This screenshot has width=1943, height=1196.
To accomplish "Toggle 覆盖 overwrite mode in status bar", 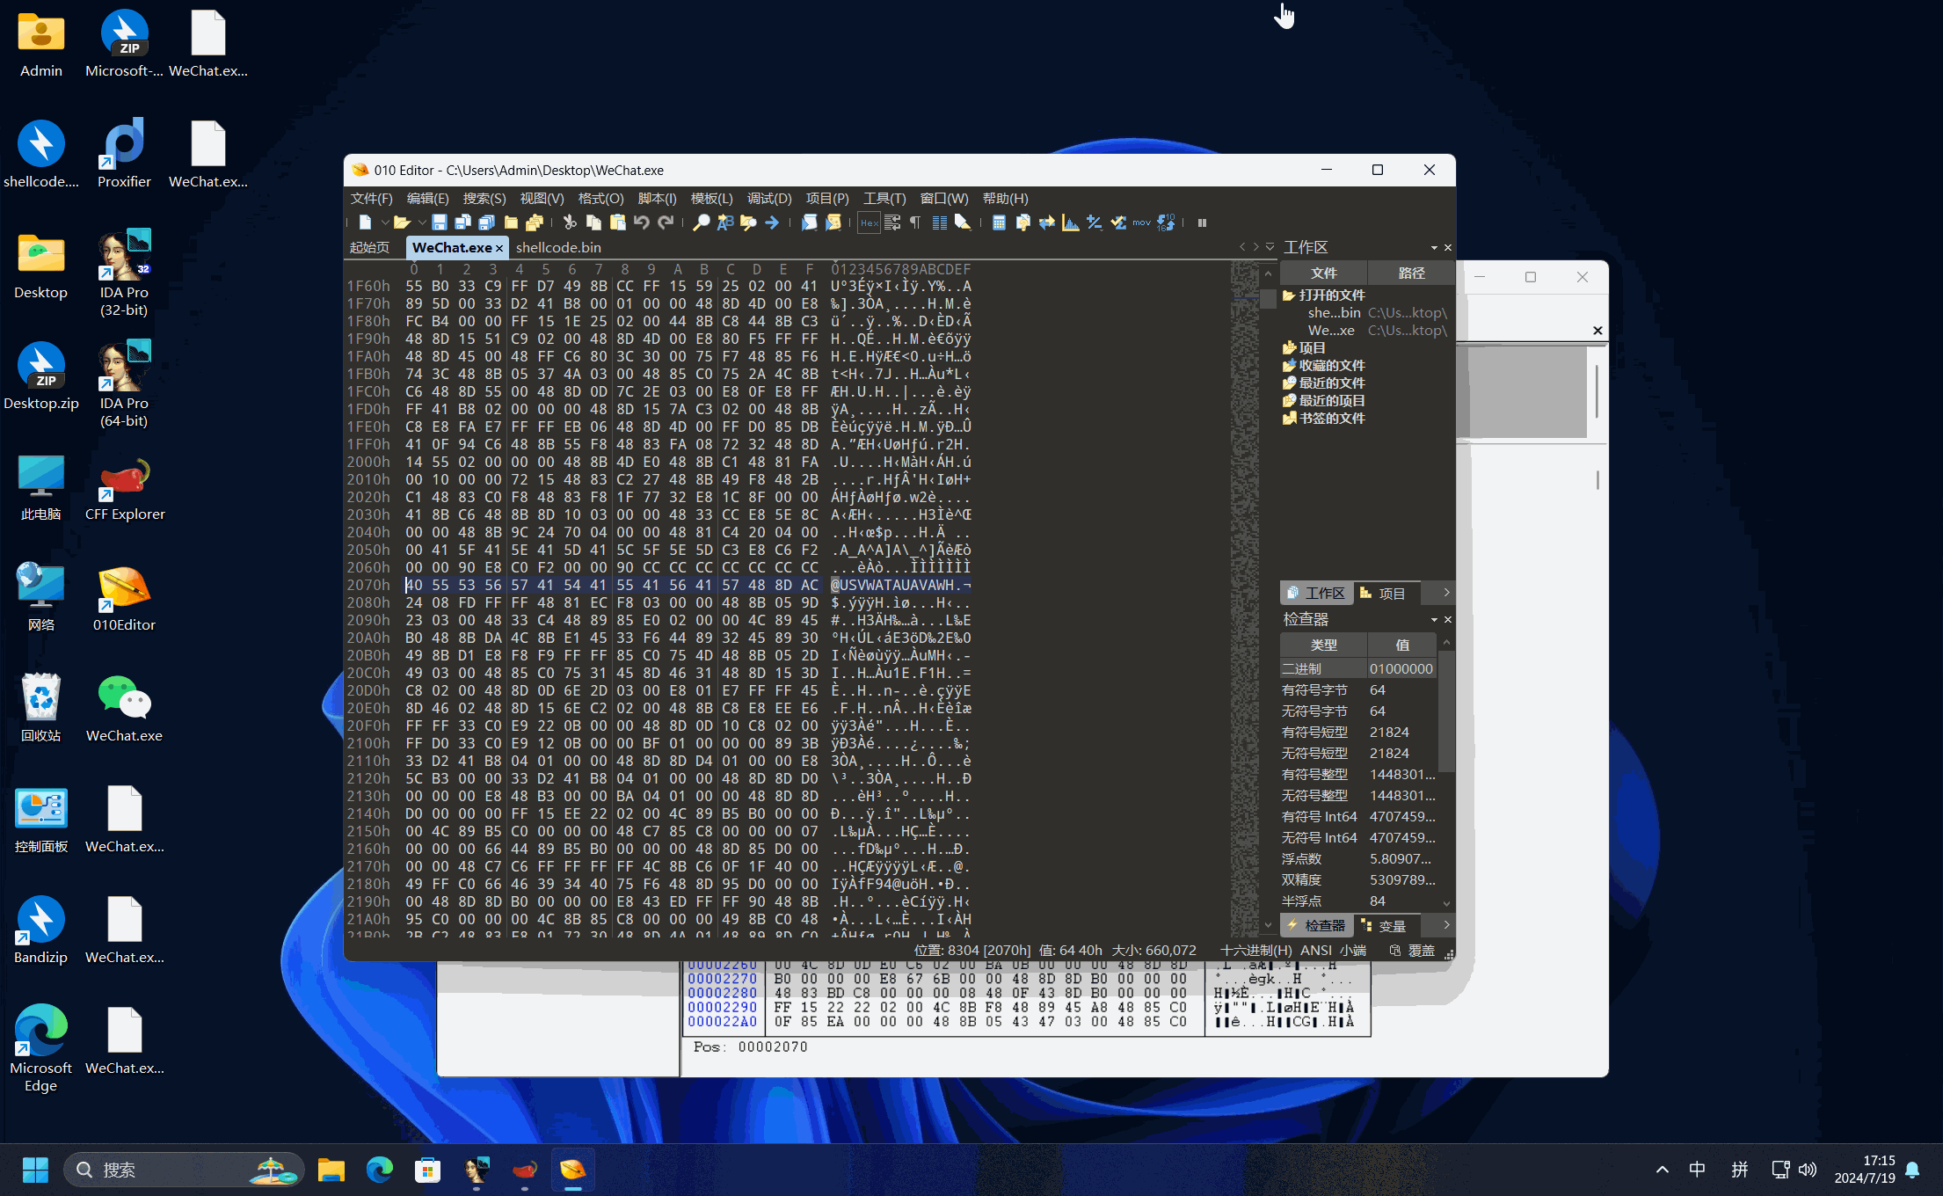I will pos(1421,951).
